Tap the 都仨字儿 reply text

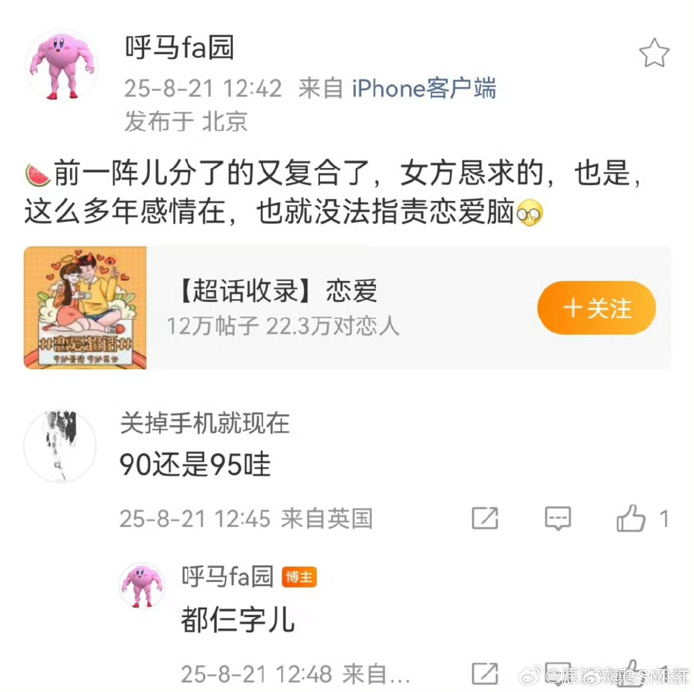(x=238, y=620)
